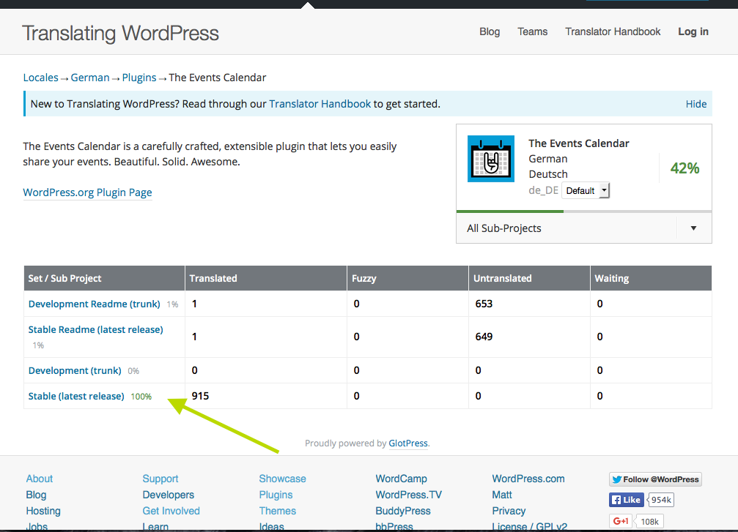The width and height of the screenshot is (738, 532).
Task: Open WordPress.com footer link
Action: (x=528, y=479)
